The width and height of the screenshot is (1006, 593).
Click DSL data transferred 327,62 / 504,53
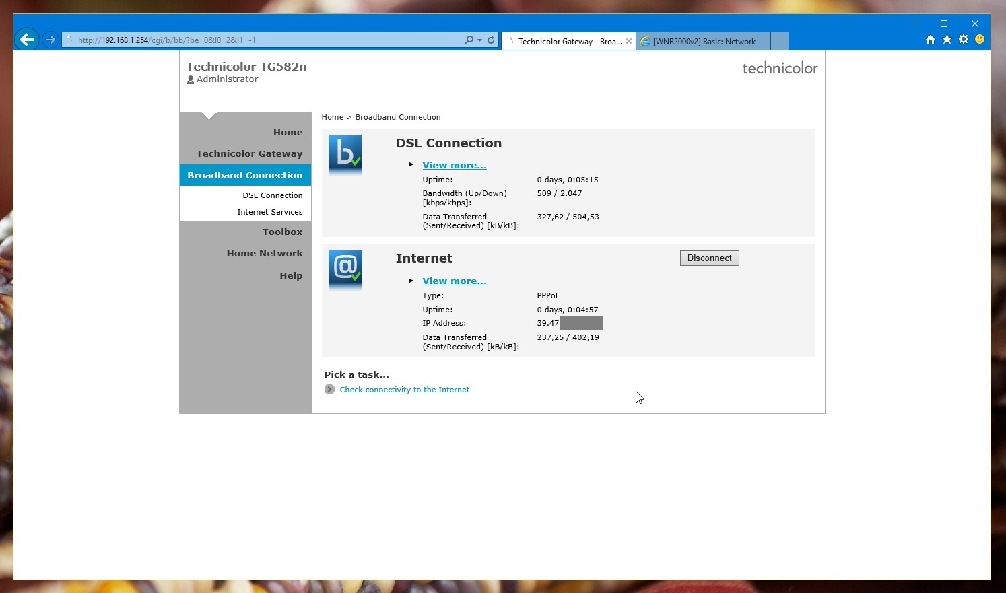coord(568,217)
